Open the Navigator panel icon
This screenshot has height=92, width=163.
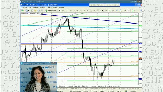[x=35, y=11]
